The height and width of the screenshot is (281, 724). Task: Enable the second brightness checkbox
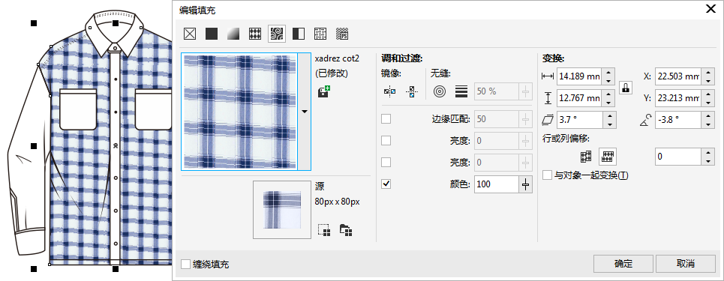(x=386, y=163)
